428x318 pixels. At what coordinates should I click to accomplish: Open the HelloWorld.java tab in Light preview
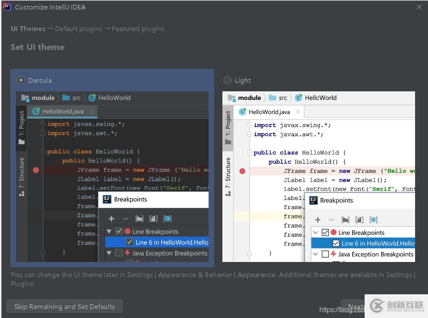pos(269,112)
